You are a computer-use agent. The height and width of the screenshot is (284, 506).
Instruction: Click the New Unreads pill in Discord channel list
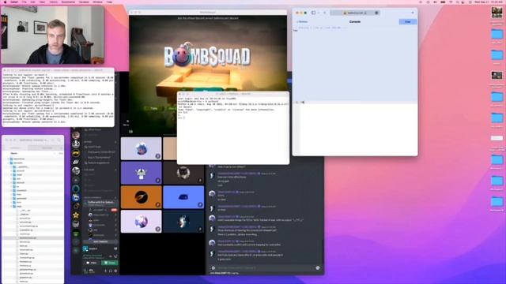pos(100,241)
